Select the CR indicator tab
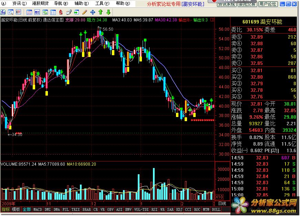The width and height of the screenshot is (300, 216). 96,209
